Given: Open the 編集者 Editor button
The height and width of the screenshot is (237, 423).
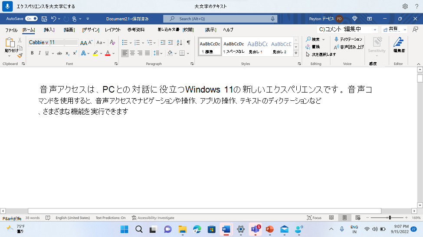Looking at the screenshot, I should coord(399,45).
